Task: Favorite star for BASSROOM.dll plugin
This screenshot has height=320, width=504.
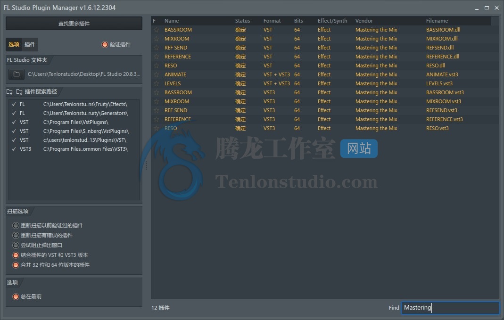Action: click(x=156, y=30)
